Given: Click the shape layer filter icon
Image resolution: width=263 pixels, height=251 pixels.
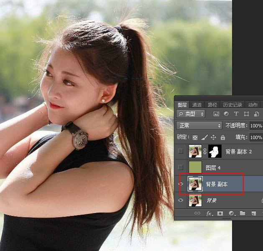Looking at the screenshot, I should pyautogui.click(x=246, y=114).
